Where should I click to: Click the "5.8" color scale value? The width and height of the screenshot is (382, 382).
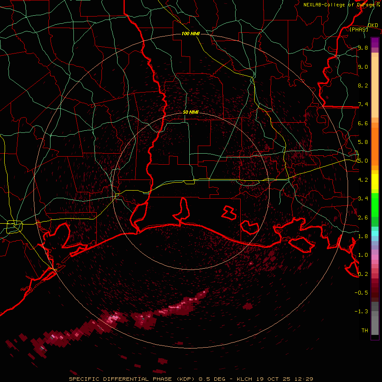[x=363, y=142]
